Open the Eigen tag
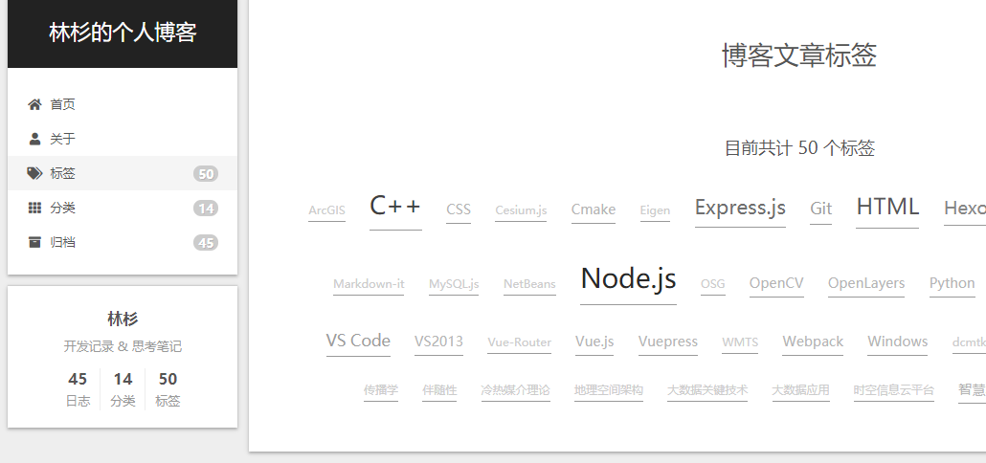This screenshot has width=986, height=463. [655, 210]
